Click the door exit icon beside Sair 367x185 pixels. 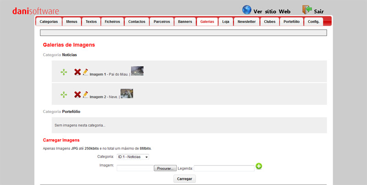(x=307, y=10)
